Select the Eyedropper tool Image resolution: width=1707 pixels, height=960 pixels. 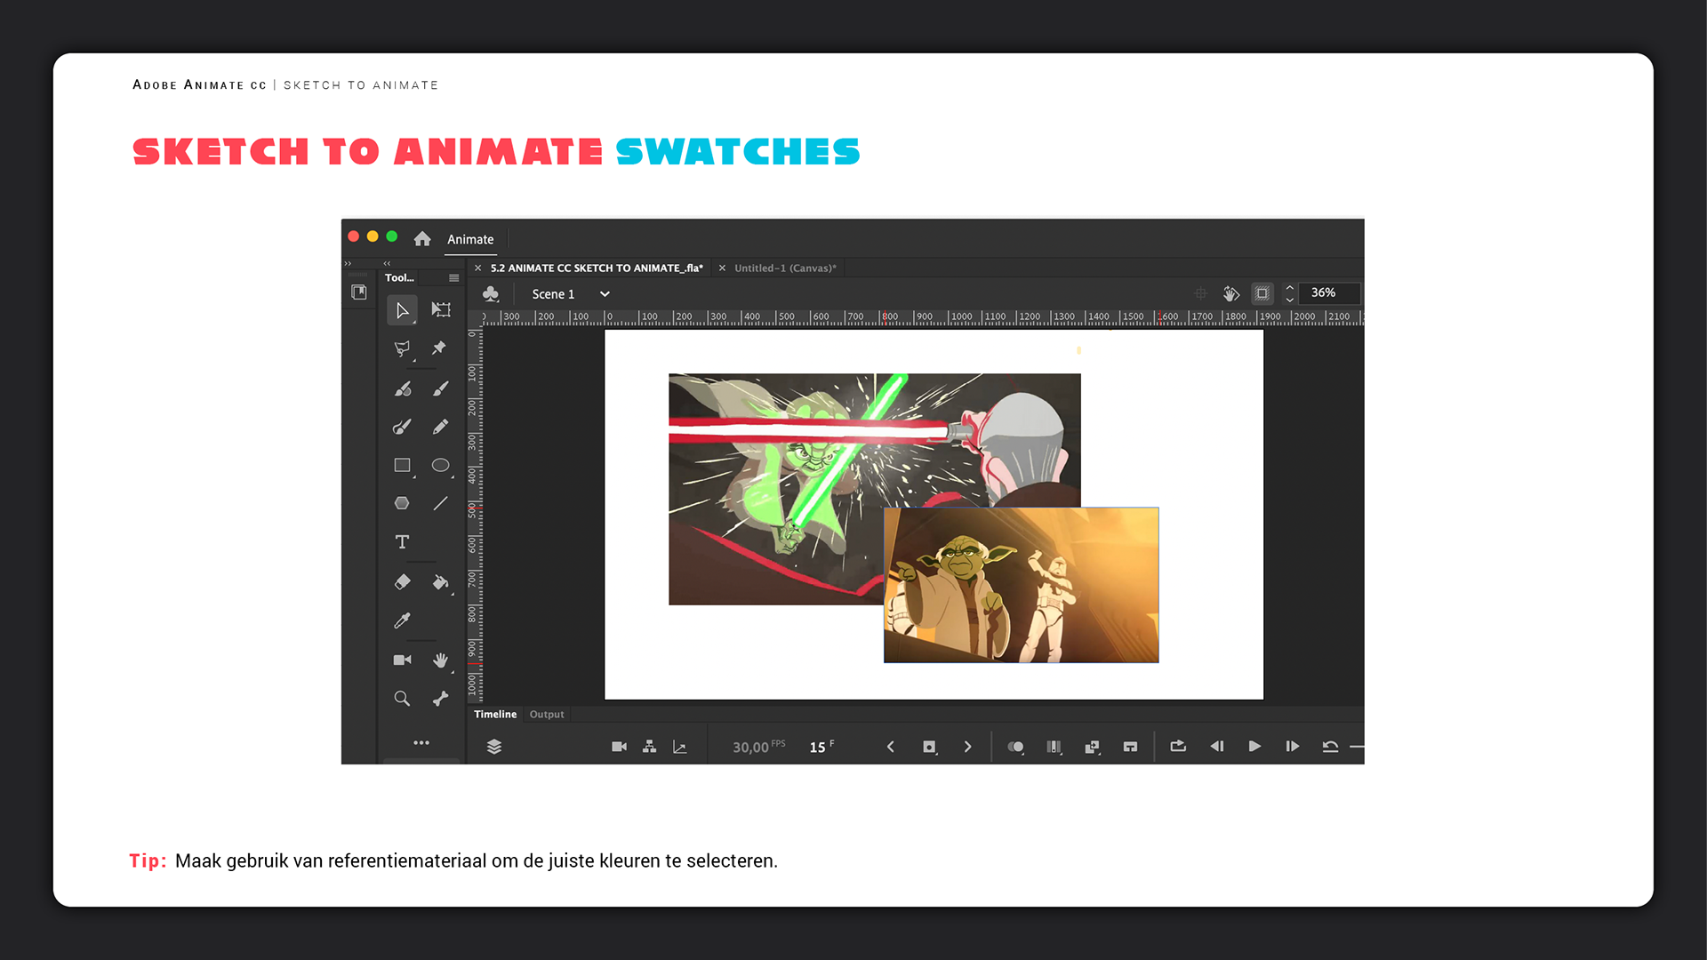point(402,620)
